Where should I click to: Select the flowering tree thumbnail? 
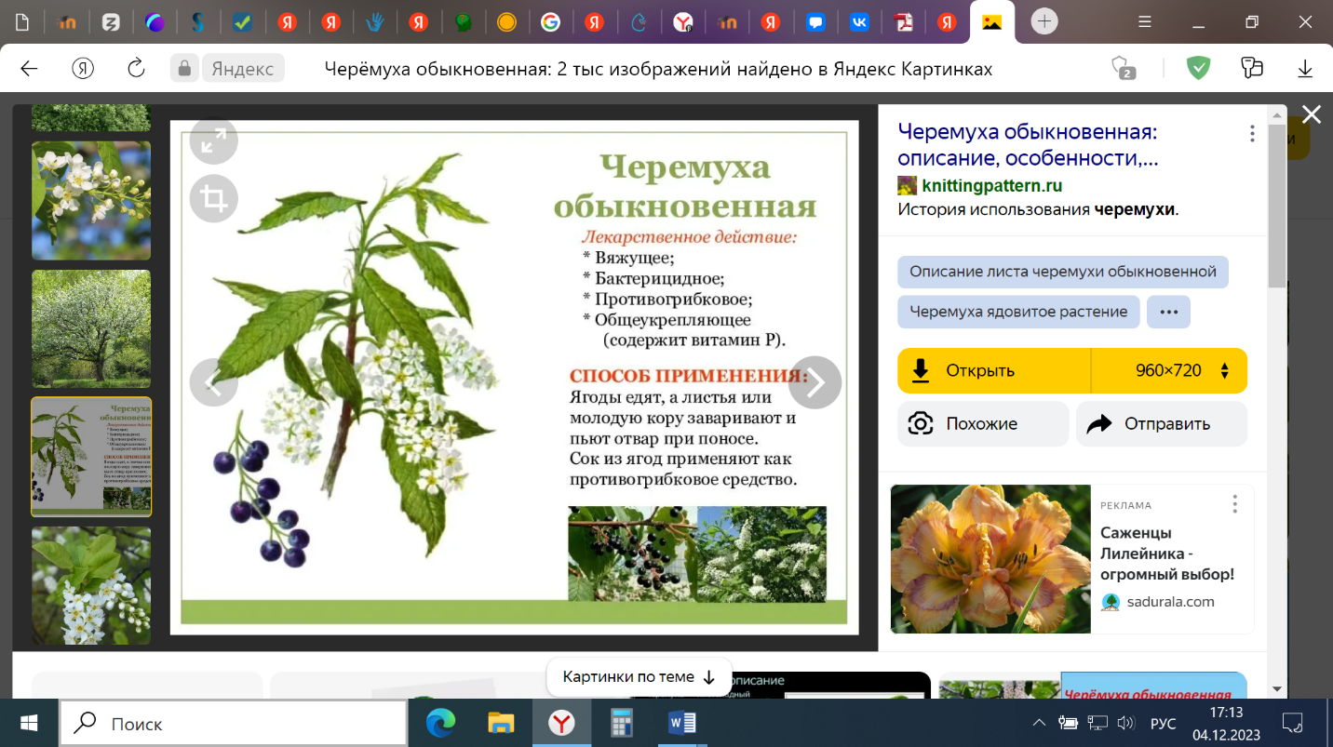[91, 328]
